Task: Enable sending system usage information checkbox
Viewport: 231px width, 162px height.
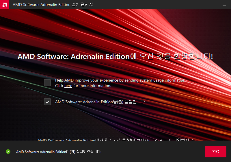Action: coord(47,83)
